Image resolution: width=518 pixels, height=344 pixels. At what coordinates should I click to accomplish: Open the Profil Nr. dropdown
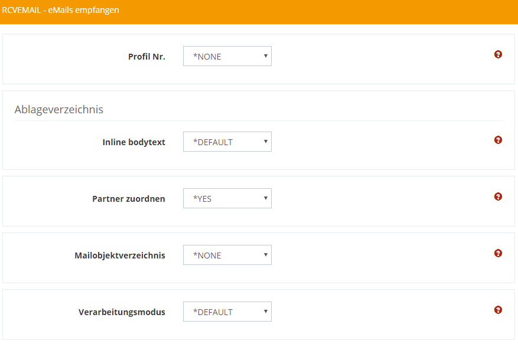pos(227,57)
